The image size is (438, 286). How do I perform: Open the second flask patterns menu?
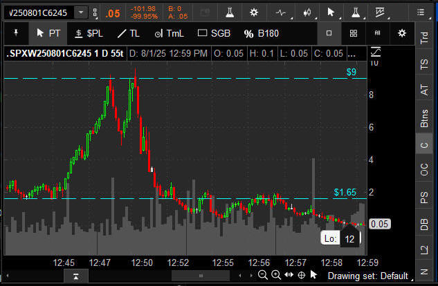(x=356, y=12)
